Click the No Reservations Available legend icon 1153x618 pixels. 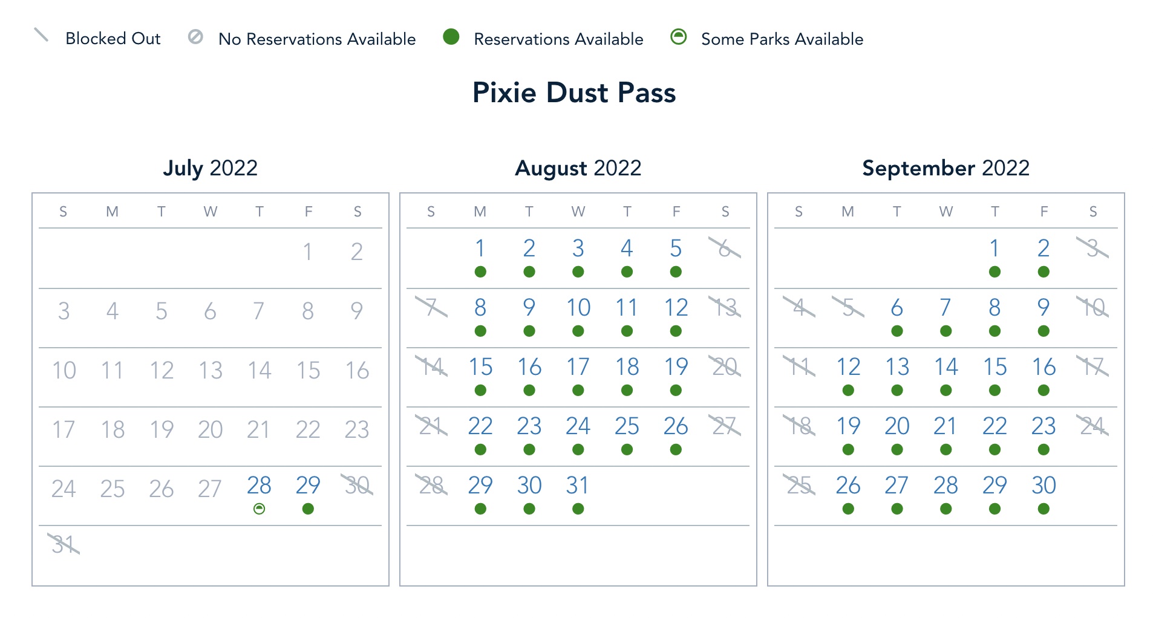[195, 37]
